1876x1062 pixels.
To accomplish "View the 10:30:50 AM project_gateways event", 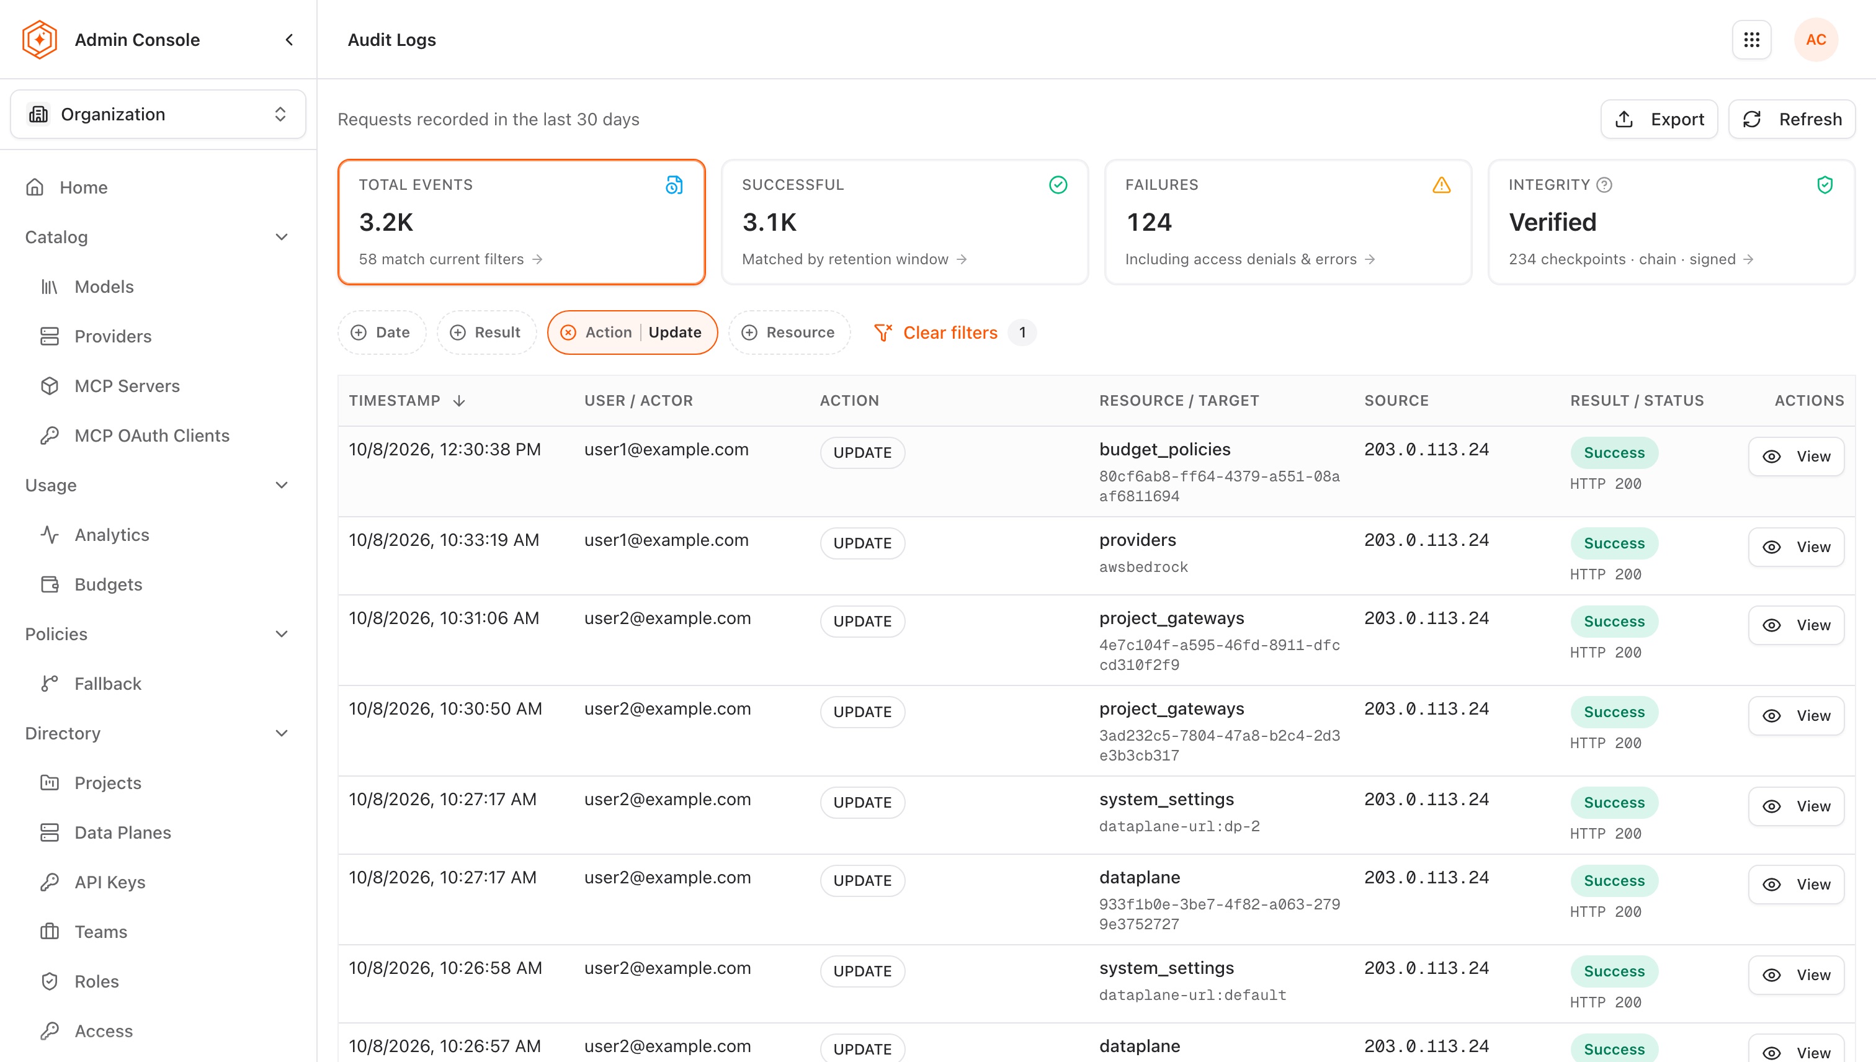I will tap(1797, 715).
